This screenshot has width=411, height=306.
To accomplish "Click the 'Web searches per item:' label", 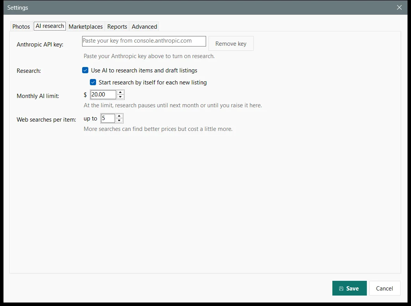I will pyautogui.click(x=46, y=119).
